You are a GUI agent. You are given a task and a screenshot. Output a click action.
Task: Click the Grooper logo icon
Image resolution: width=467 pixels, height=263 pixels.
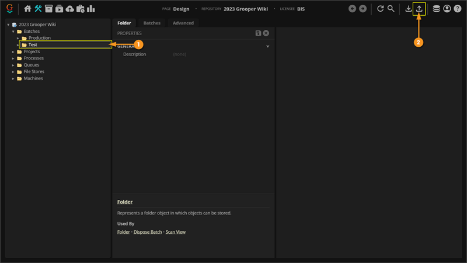9,8
